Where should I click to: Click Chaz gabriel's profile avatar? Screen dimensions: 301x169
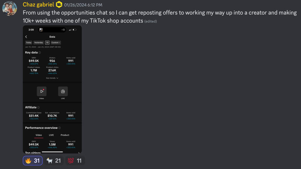pyautogui.click(x=9, y=8)
